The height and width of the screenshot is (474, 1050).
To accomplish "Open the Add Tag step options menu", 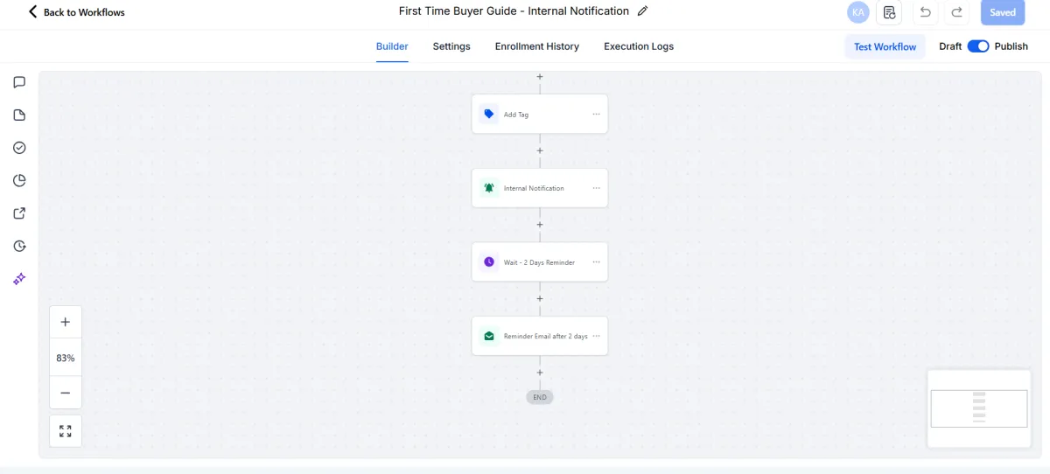I will [x=596, y=115].
